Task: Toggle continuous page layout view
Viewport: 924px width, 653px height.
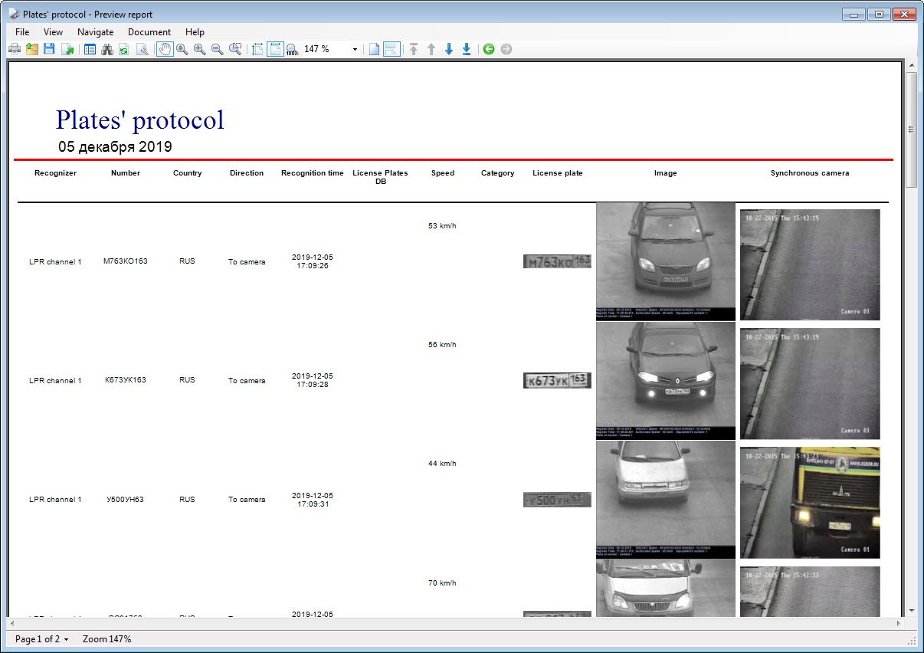Action: (x=392, y=49)
